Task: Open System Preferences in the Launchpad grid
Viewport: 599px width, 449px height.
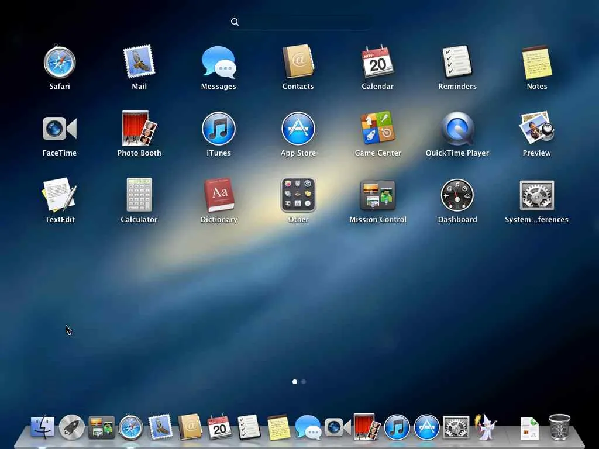Action: pos(537,195)
